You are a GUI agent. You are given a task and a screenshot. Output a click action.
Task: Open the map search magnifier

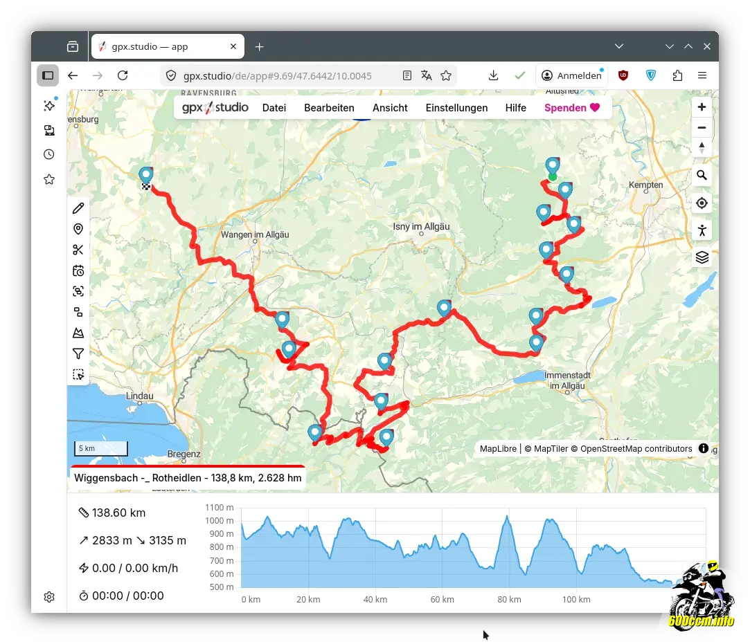pos(702,176)
